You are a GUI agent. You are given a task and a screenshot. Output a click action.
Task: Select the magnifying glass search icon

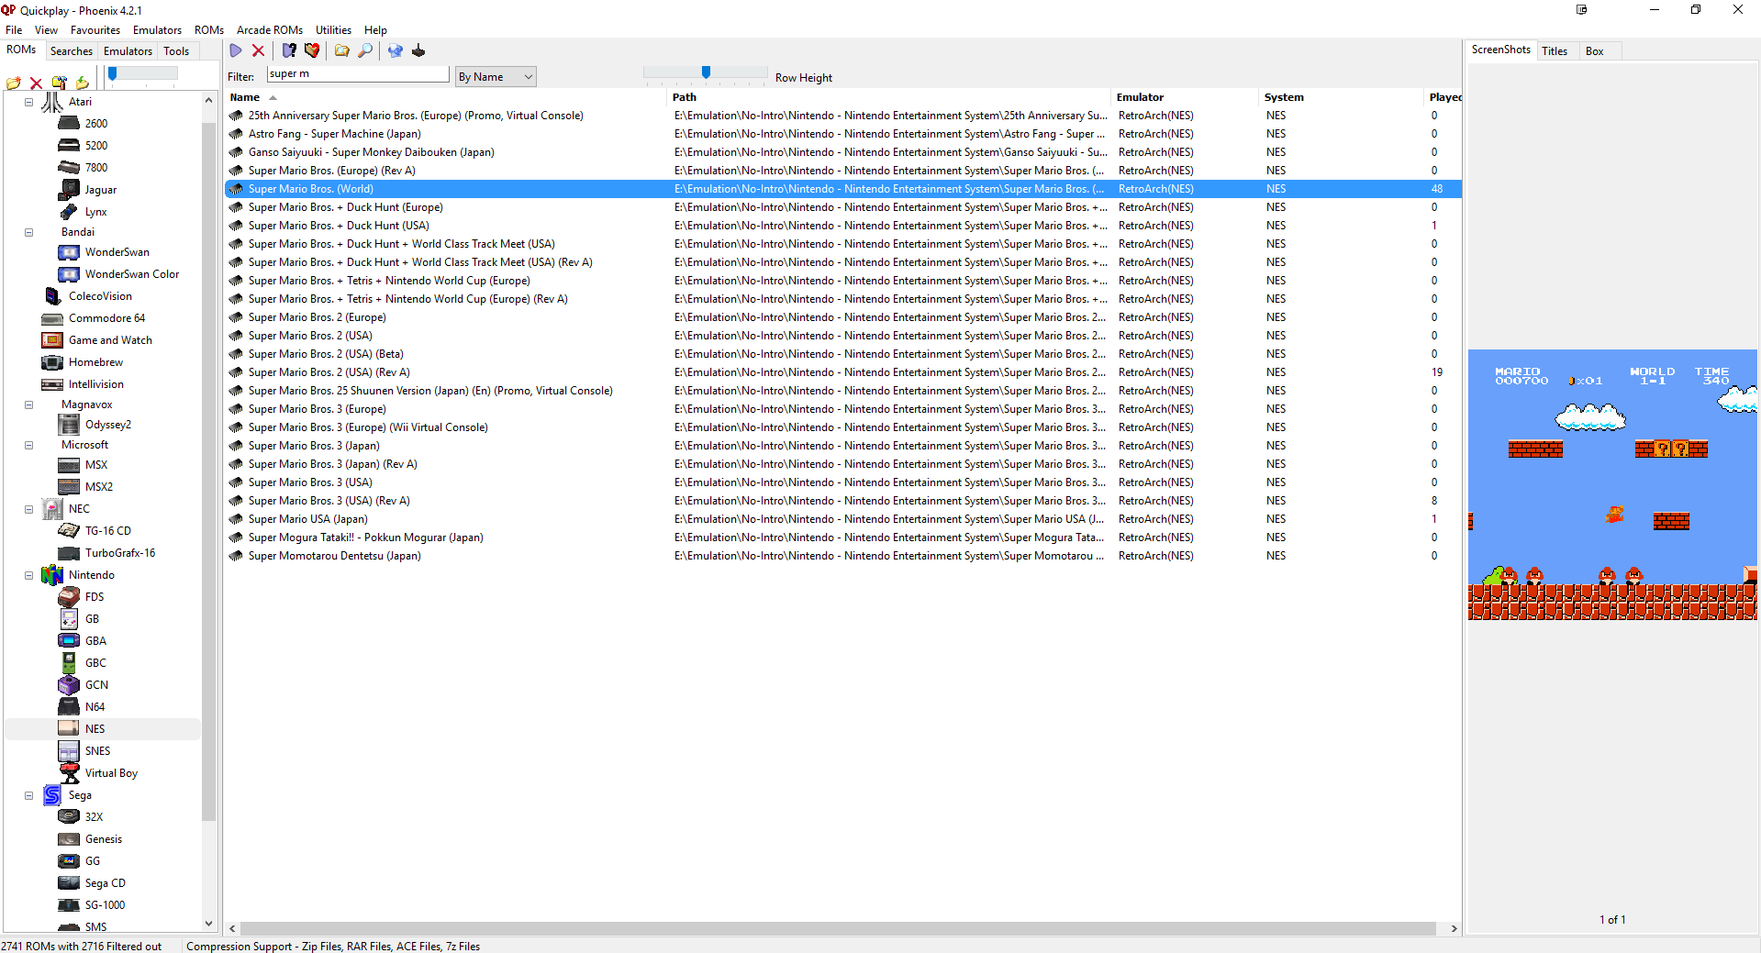point(365,50)
